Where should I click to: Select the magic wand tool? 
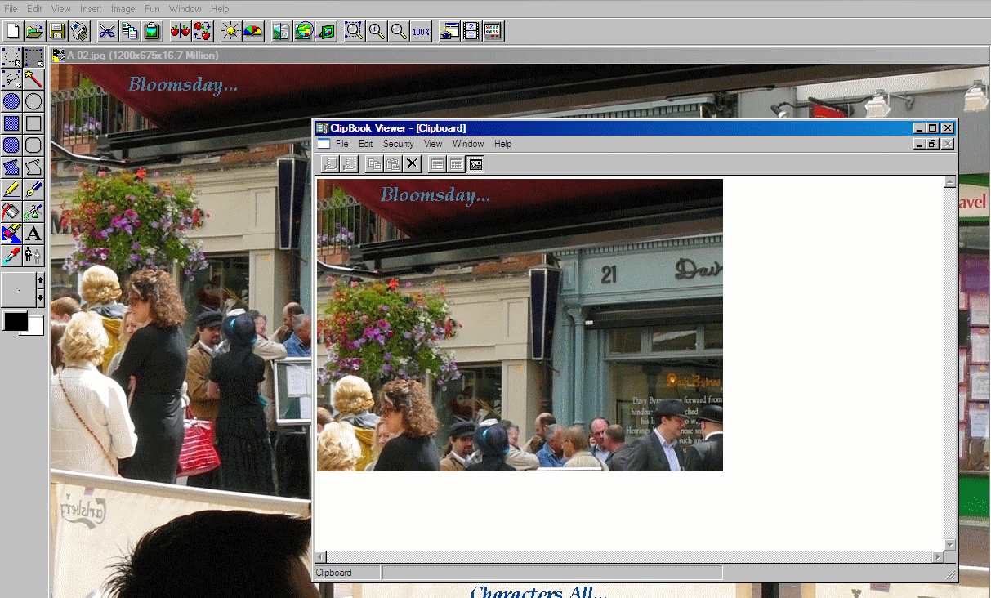tap(33, 79)
